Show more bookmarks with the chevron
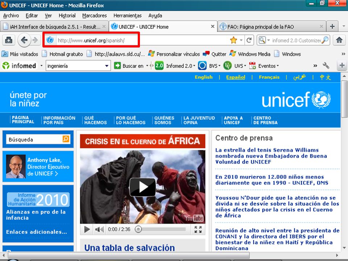Screen dimensions: 348x261 click(x=343, y=54)
